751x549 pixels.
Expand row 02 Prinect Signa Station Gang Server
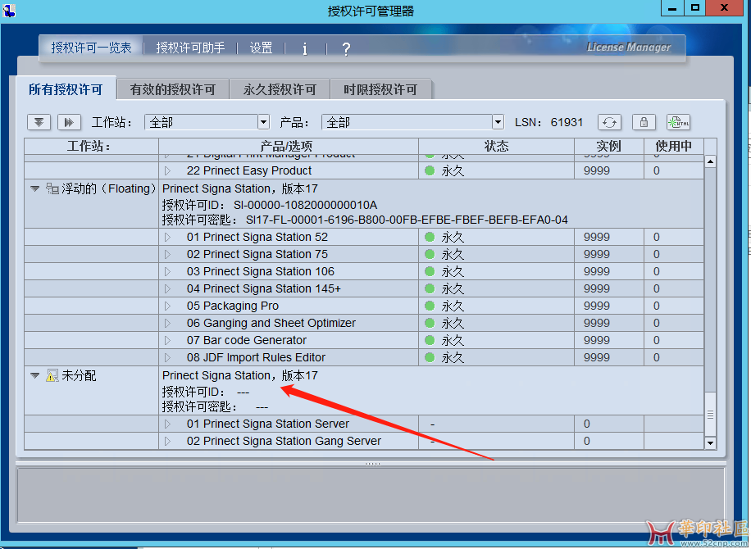[x=167, y=442]
